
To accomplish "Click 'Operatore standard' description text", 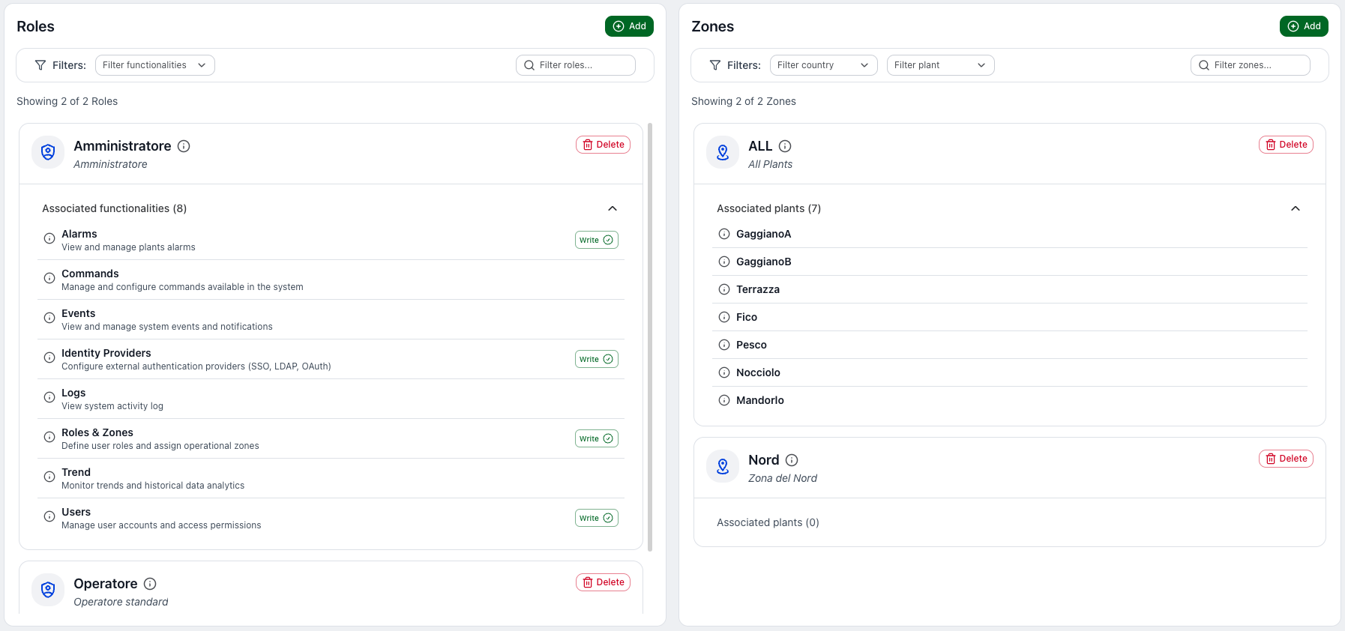I will (x=121, y=602).
